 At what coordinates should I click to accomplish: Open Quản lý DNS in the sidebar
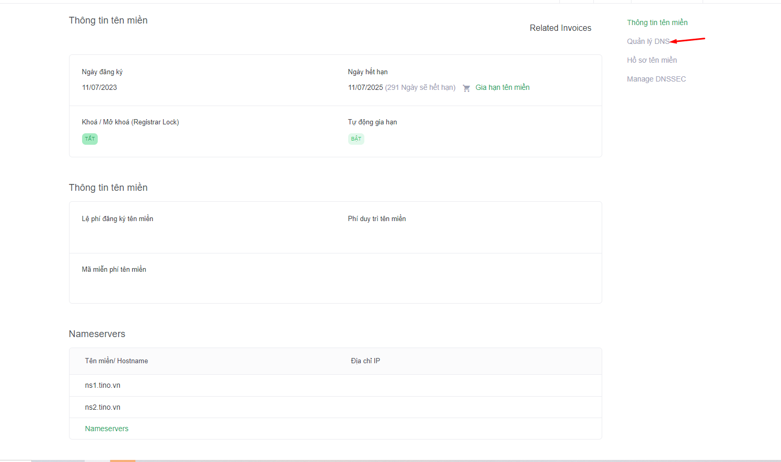(648, 41)
